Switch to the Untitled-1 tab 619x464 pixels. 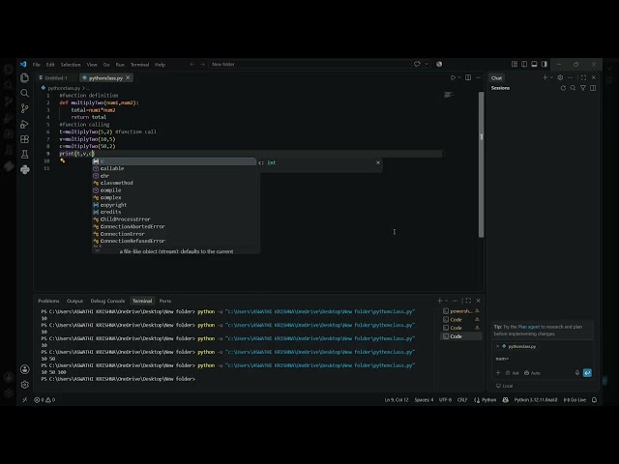pyautogui.click(x=54, y=77)
